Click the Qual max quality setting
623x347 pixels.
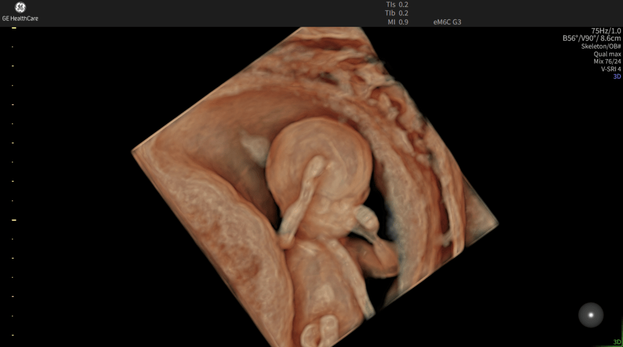click(x=607, y=54)
